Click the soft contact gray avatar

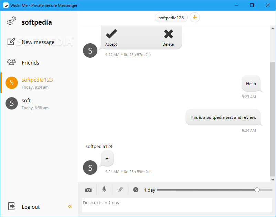click(x=12, y=103)
